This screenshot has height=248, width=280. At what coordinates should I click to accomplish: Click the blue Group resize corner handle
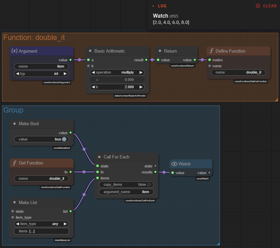coord(218,244)
